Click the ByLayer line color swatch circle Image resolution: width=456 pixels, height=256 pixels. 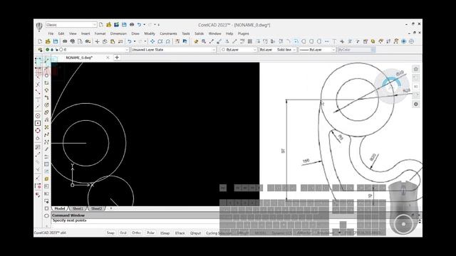[223, 50]
